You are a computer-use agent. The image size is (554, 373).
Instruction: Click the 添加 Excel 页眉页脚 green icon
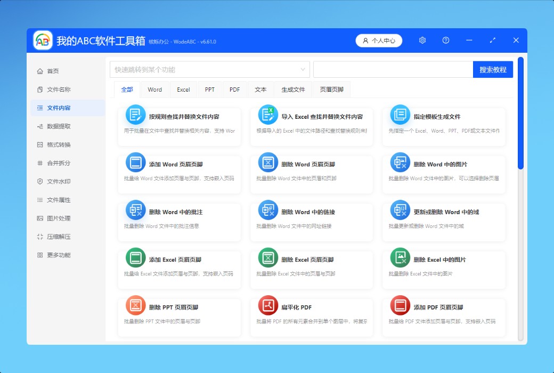pyautogui.click(x=135, y=258)
